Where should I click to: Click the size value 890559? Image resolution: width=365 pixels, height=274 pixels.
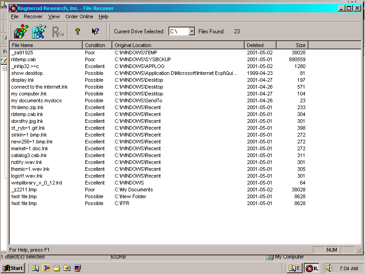pyautogui.click(x=297, y=59)
